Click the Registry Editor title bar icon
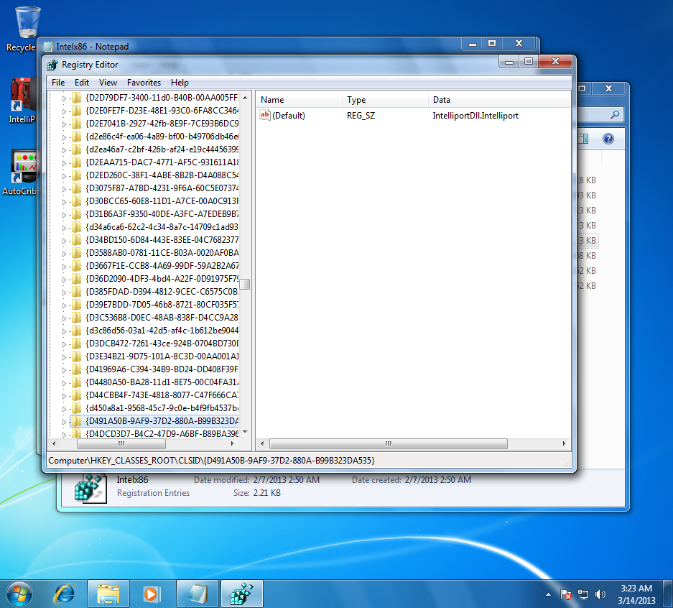Image resolution: width=673 pixels, height=608 pixels. [52, 65]
